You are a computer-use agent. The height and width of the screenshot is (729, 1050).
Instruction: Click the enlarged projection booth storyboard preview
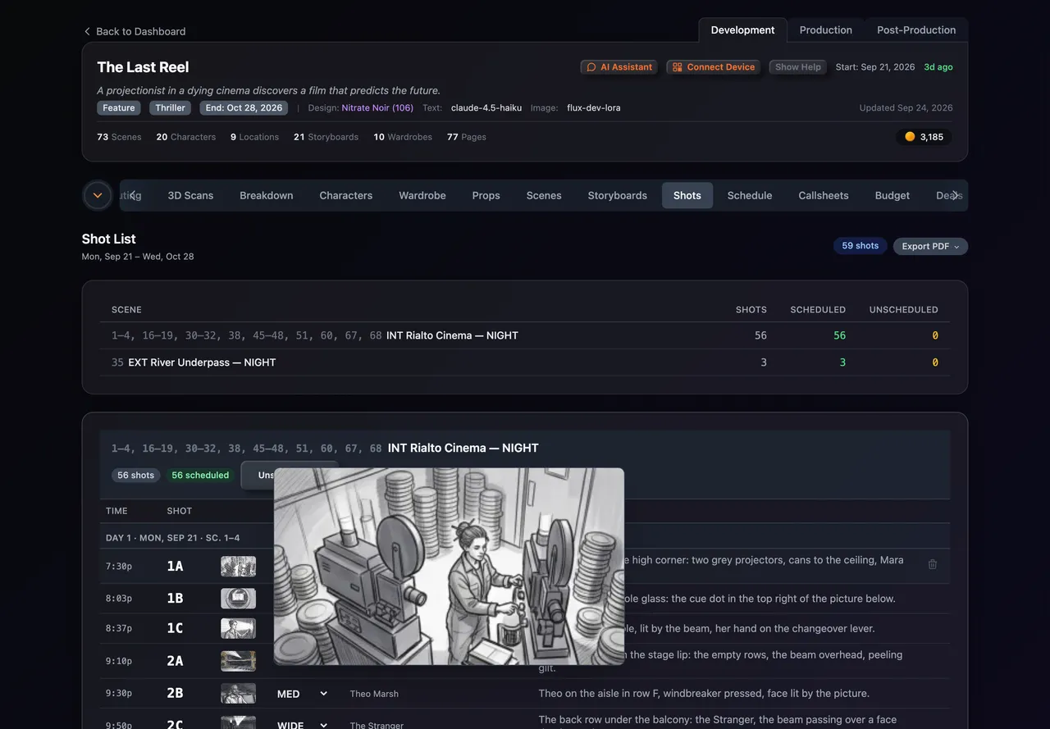[x=449, y=567]
